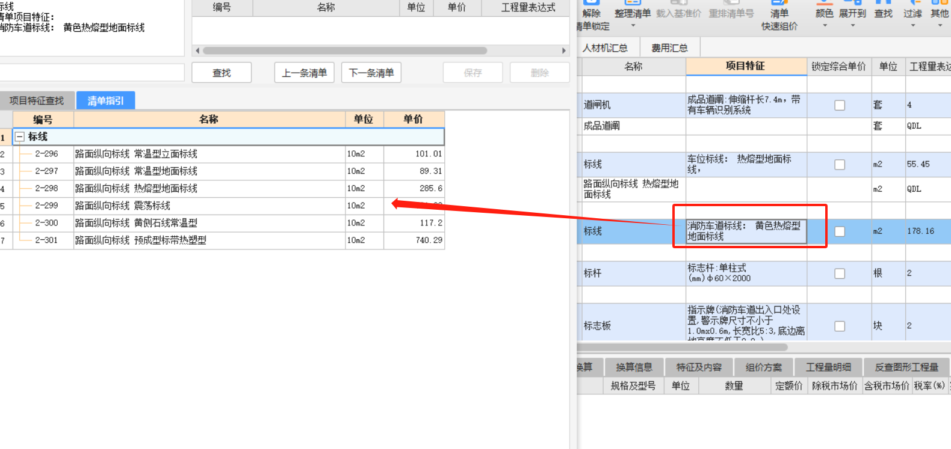Click scroll-right arrow of upper-left table
This screenshot has height=449, width=951.
tap(564, 50)
